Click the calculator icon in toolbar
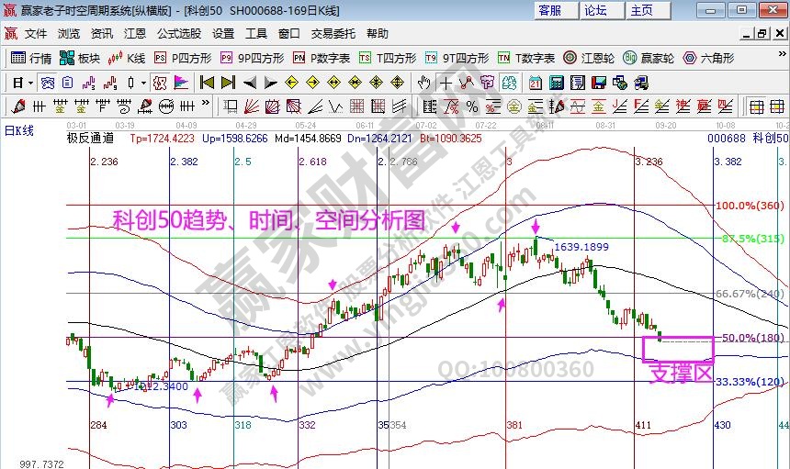This screenshot has height=469, width=790. click(x=557, y=83)
